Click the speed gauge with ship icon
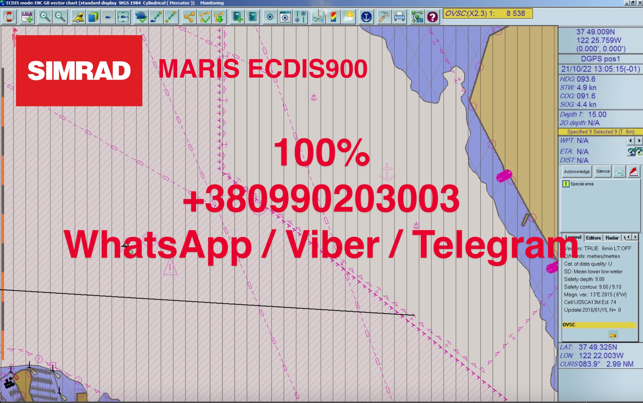The image size is (643, 403). tap(631, 152)
